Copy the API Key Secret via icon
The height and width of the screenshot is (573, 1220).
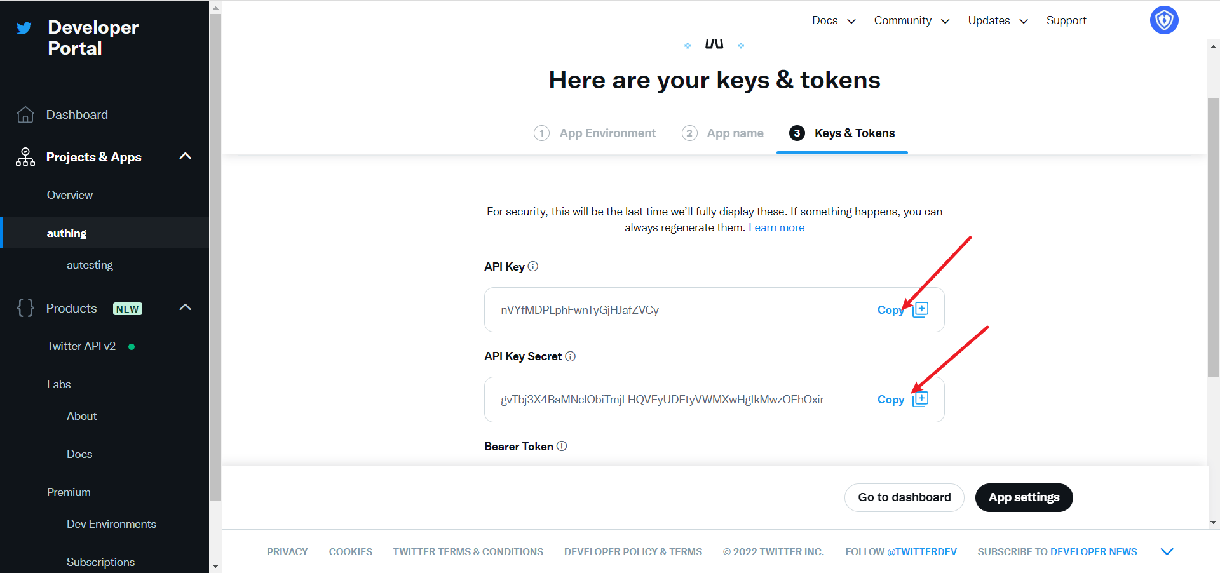920,399
